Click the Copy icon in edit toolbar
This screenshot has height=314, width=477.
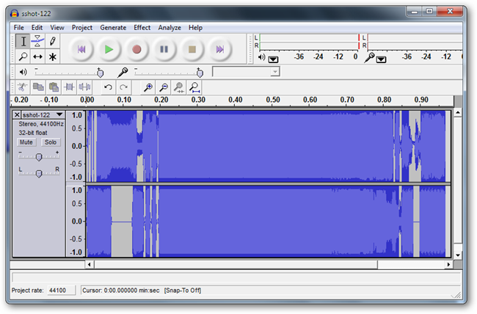(38, 87)
